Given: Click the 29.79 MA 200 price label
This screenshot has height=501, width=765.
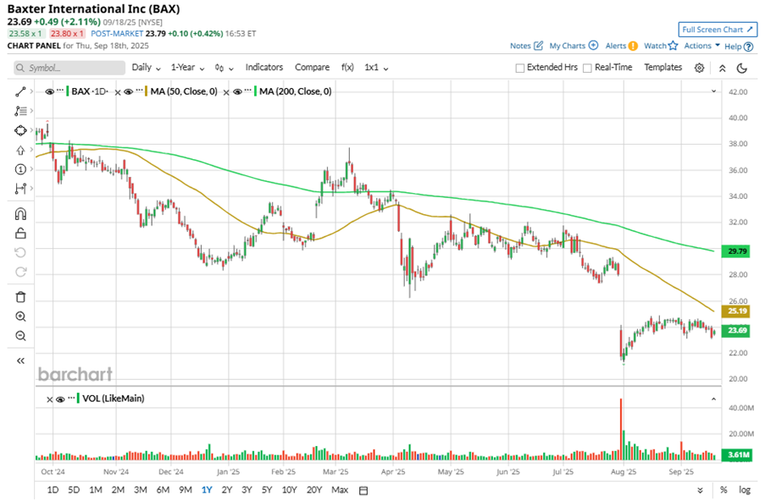Looking at the screenshot, I should point(737,251).
